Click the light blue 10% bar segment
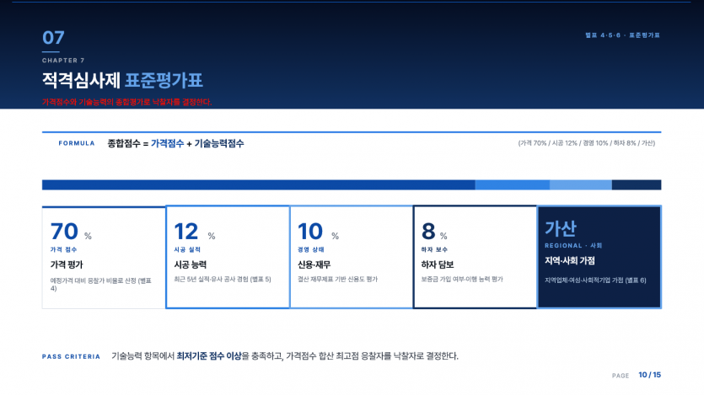The image size is (704, 395). [581, 184]
